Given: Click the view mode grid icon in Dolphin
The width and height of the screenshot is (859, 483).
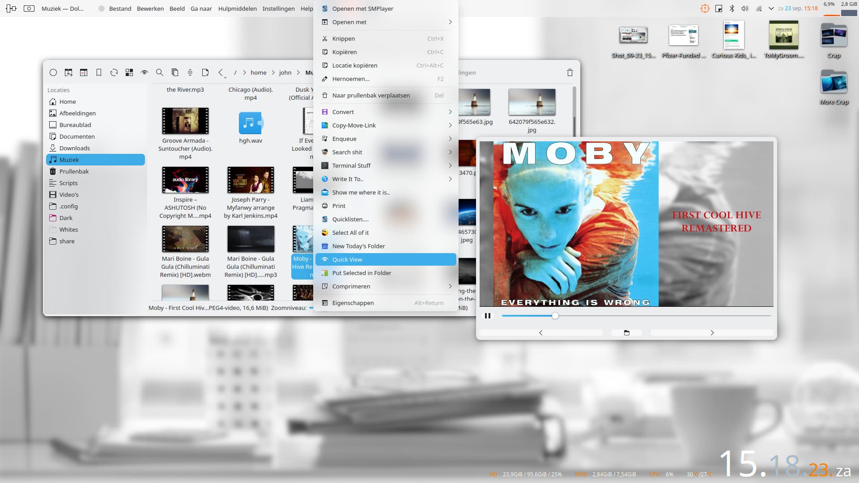Looking at the screenshot, I should 129,72.
